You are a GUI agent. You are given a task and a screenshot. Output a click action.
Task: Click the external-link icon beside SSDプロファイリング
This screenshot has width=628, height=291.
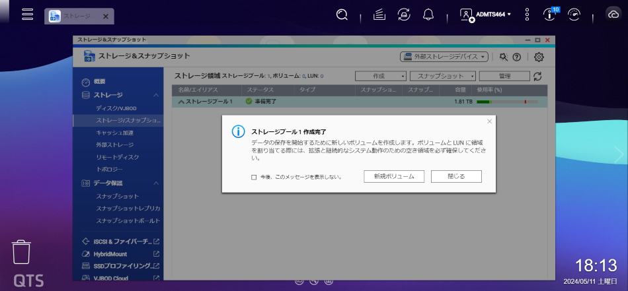[x=156, y=266]
